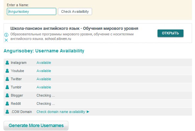Click the Instagram row label
The width and height of the screenshot is (195, 131).
(x=19, y=63)
